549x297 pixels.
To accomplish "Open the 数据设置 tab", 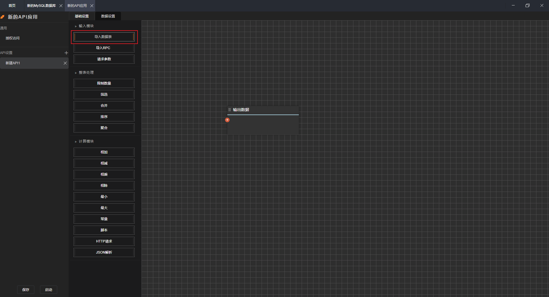I will pos(108,16).
